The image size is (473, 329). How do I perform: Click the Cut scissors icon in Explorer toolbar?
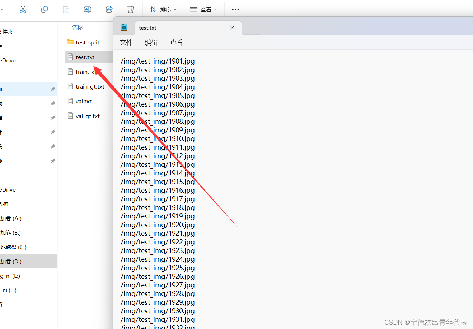click(x=23, y=9)
